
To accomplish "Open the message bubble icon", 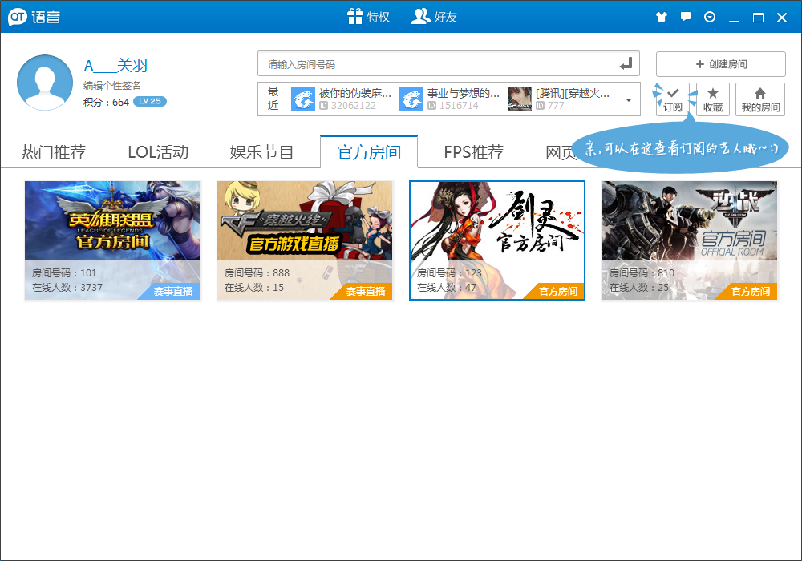I will (x=686, y=17).
